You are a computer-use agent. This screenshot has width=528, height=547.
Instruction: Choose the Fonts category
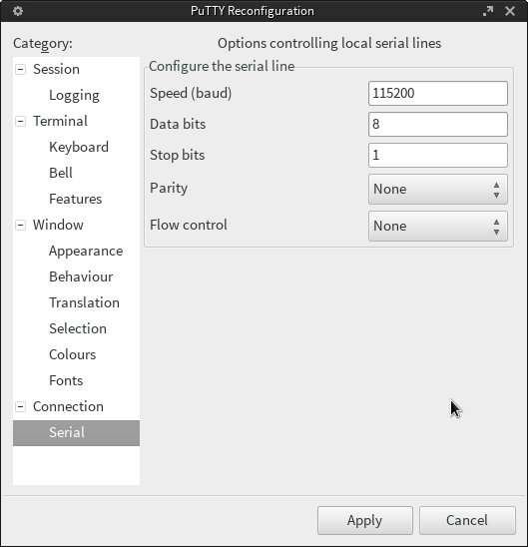coord(66,380)
